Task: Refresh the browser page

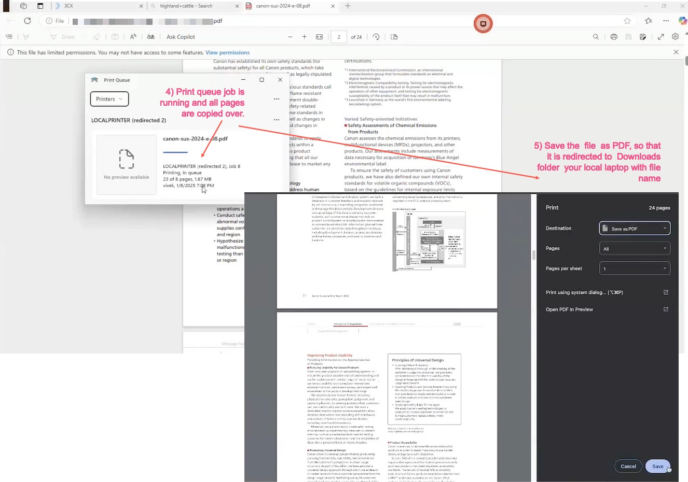Action: pyautogui.click(x=27, y=21)
